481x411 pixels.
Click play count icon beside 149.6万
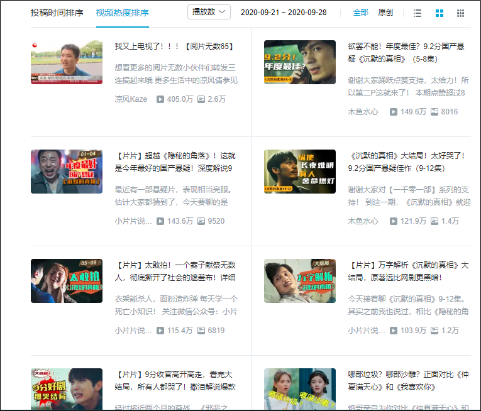[393, 112]
